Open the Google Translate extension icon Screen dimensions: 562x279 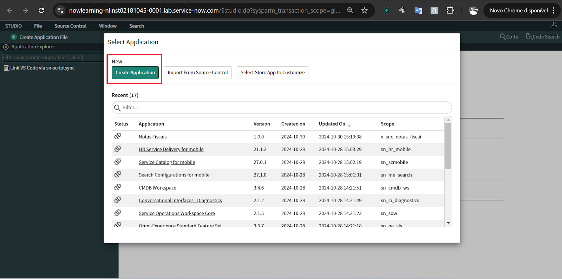pyautogui.click(x=418, y=11)
